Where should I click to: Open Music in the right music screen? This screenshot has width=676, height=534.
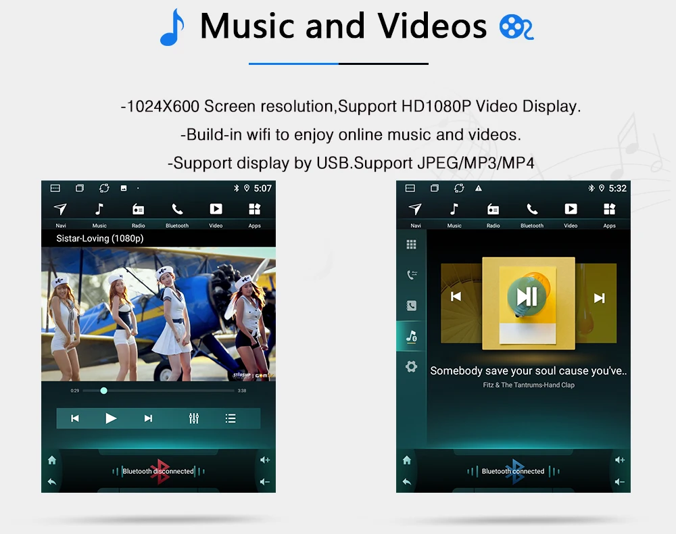click(454, 215)
